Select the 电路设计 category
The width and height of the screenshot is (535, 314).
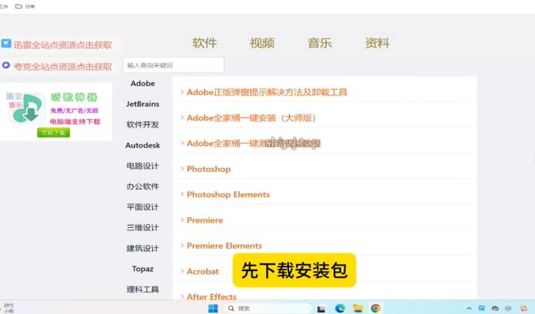[x=143, y=166]
